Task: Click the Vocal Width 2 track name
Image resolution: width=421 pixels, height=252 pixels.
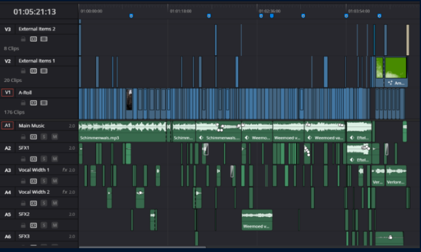Action: click(x=34, y=192)
